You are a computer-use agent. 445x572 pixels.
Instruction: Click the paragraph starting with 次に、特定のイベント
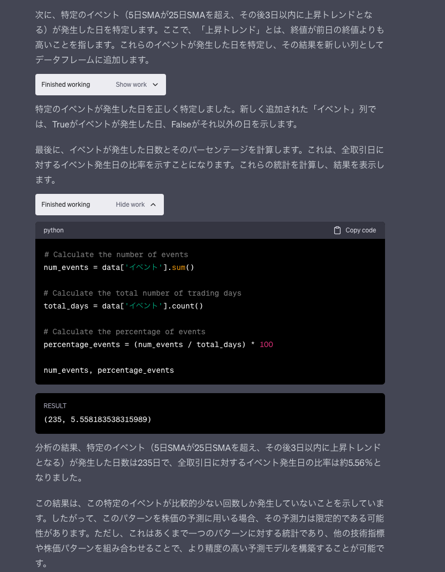point(210,37)
